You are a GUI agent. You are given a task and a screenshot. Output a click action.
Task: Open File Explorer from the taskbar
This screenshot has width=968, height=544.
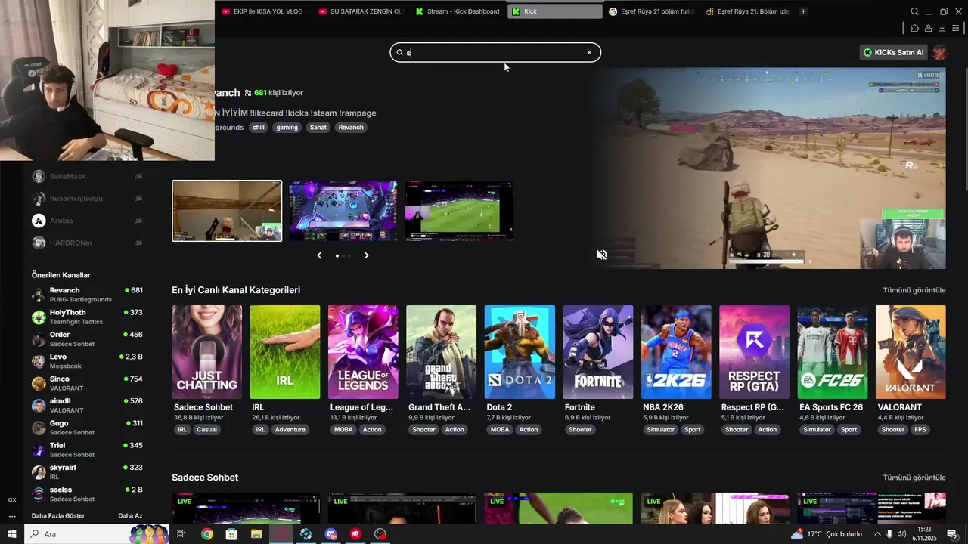(x=256, y=534)
